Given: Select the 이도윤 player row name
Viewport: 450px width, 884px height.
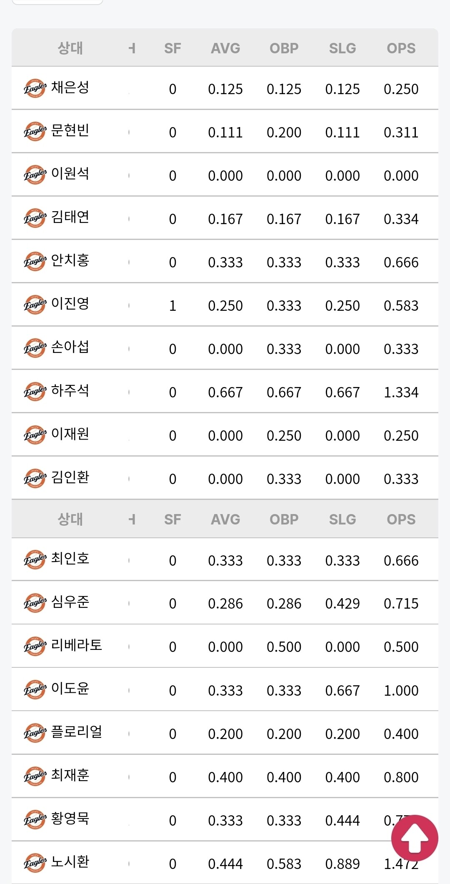Looking at the screenshot, I should [x=70, y=689].
